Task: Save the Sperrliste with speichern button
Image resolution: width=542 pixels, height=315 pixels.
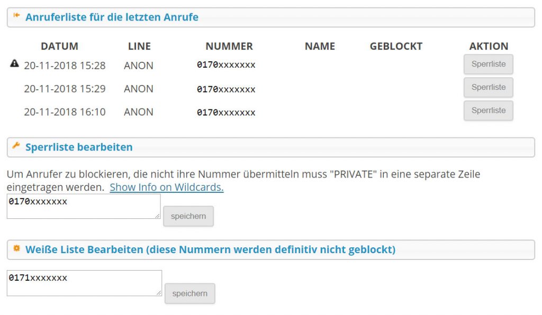Action: 188,216
